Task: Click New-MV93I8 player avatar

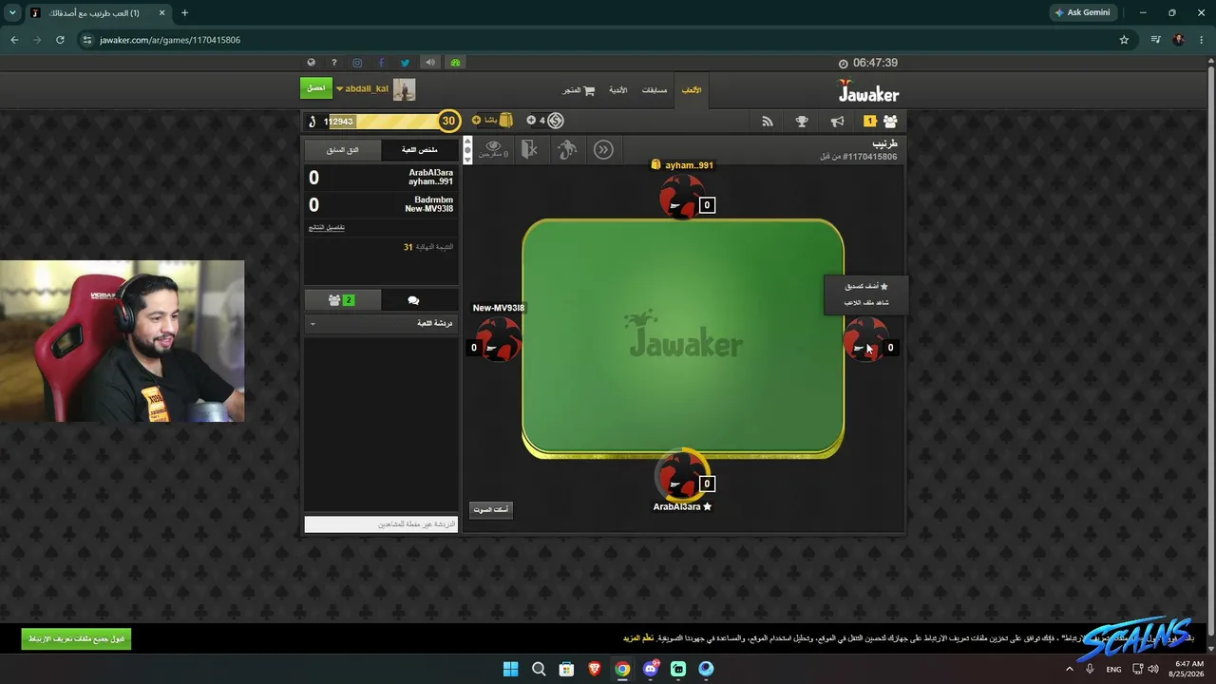Action: [499, 339]
